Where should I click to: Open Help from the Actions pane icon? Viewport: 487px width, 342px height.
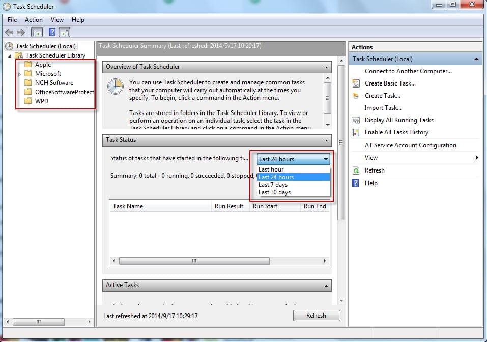click(x=356, y=183)
